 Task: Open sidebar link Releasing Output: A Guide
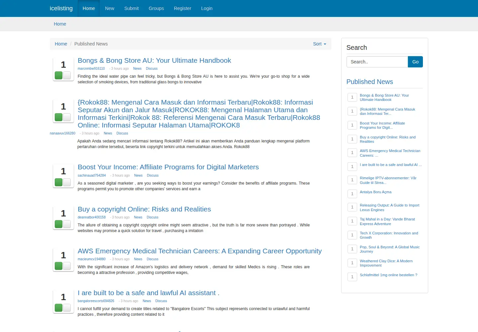(389, 207)
